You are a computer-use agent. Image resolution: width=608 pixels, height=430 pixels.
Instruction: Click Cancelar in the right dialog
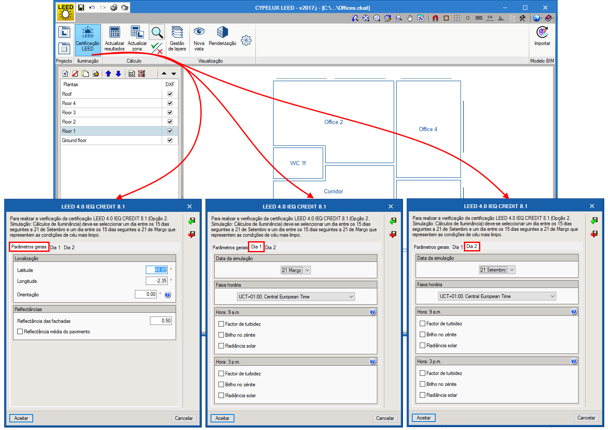[x=587, y=418]
